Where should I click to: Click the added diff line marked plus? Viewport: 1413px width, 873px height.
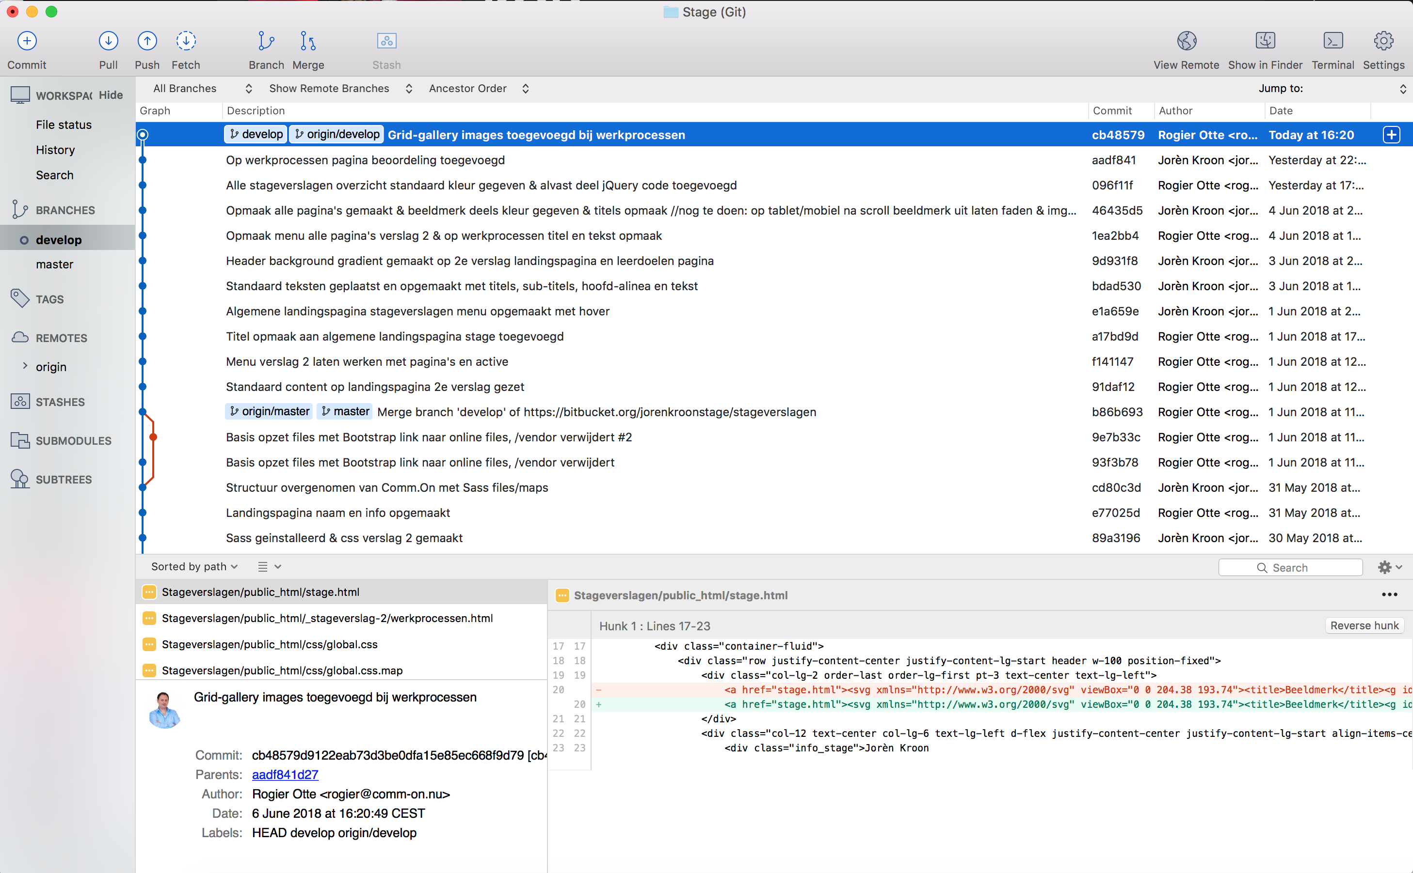(x=1002, y=704)
